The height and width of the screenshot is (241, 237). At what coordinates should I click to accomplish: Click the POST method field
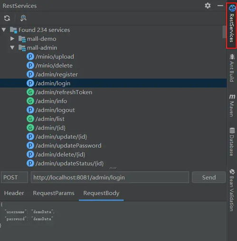click(15, 177)
